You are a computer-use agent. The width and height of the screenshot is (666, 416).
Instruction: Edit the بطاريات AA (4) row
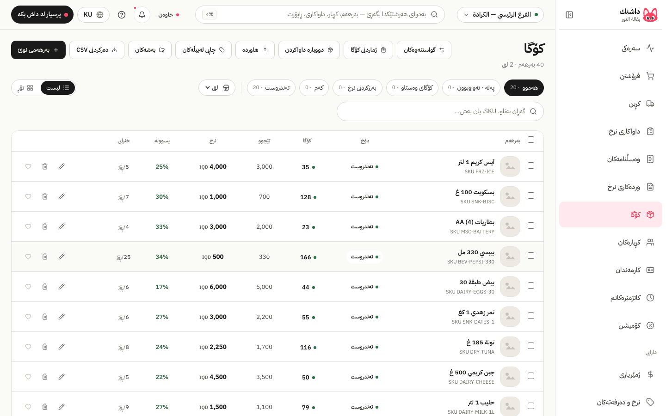pyautogui.click(x=62, y=226)
